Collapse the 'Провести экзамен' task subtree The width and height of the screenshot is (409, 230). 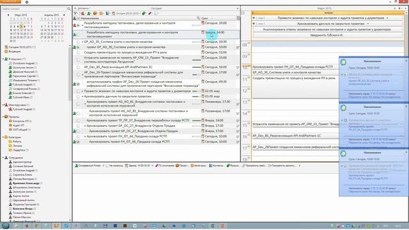(x=82, y=91)
